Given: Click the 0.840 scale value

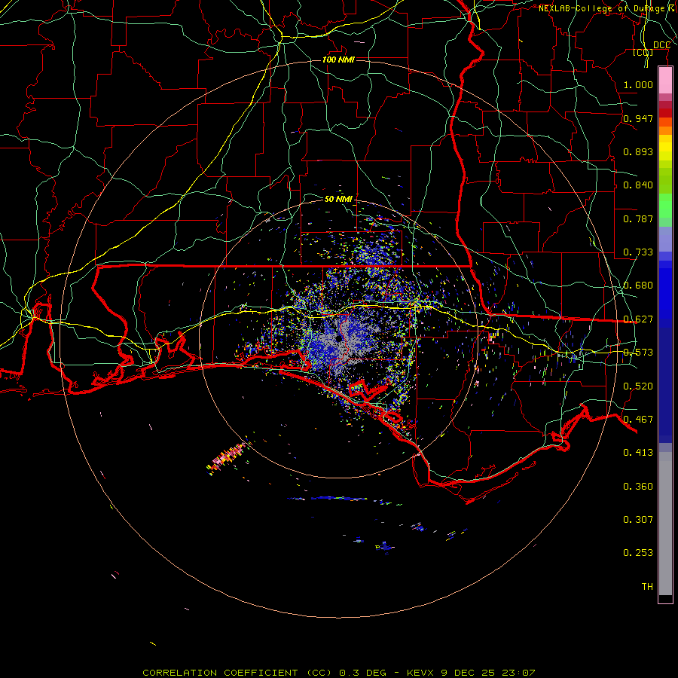Looking at the screenshot, I should (x=638, y=185).
